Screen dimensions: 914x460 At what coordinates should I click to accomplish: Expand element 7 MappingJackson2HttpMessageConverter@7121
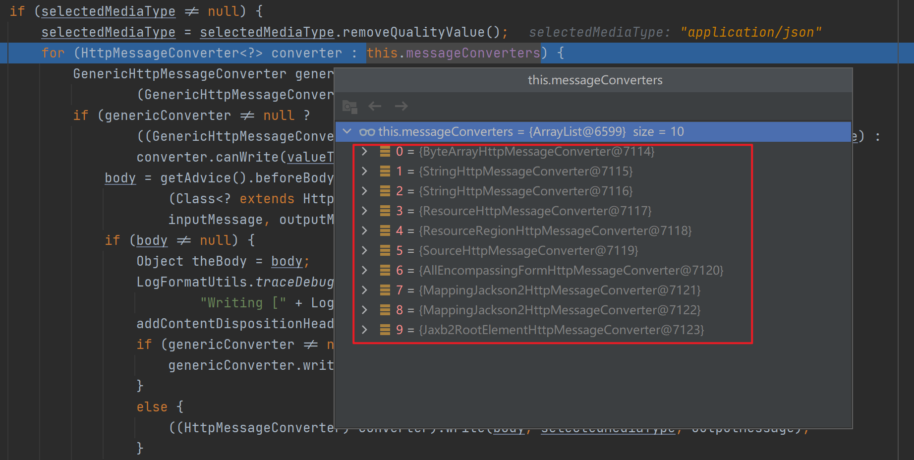[x=365, y=290]
